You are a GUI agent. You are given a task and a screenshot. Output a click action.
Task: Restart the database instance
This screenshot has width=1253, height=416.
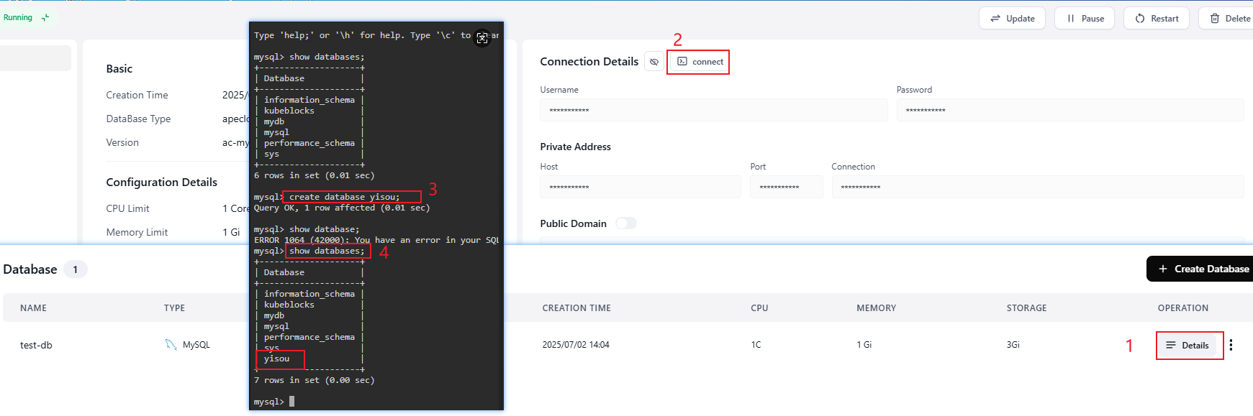(x=1157, y=19)
